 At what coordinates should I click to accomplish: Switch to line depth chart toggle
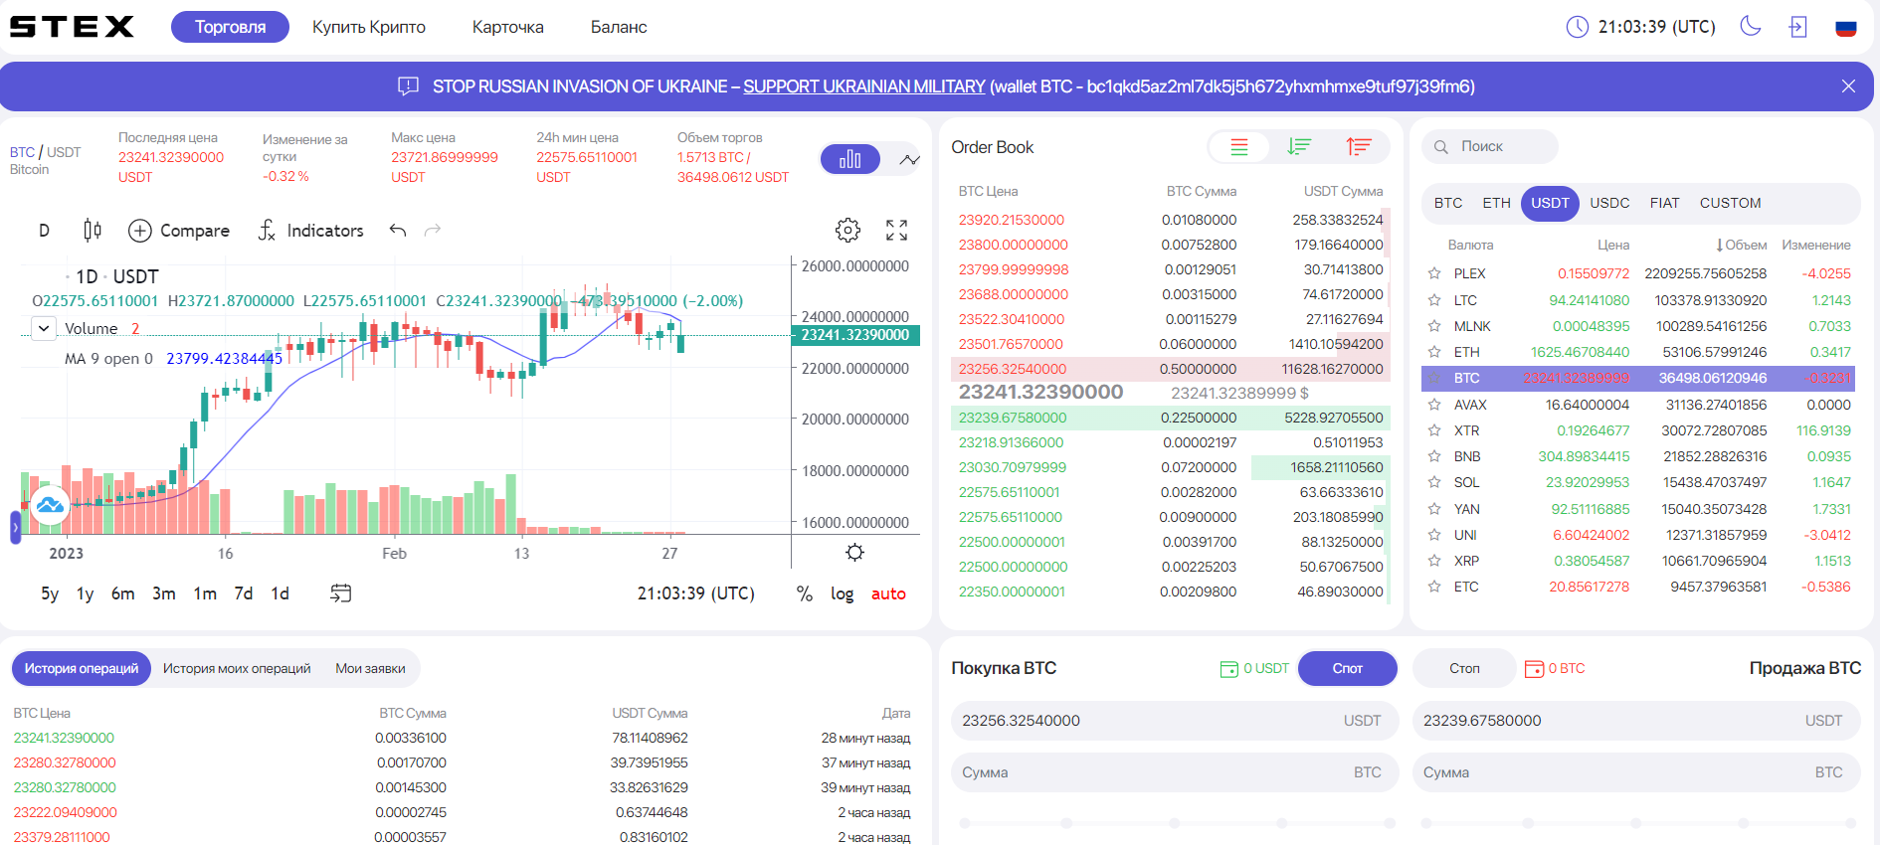909,159
